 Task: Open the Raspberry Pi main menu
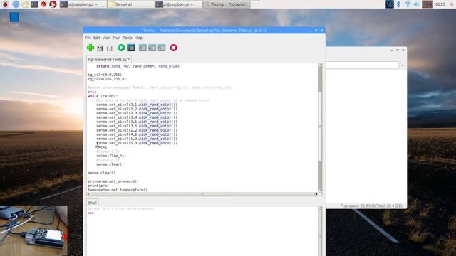click(x=5, y=4)
